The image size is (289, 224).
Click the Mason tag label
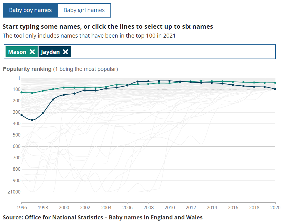[x=17, y=52]
